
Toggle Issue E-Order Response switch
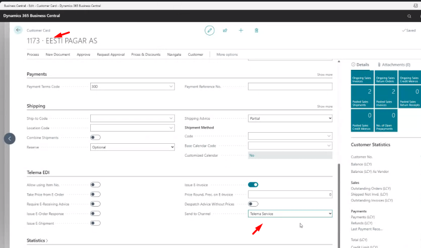click(95, 214)
